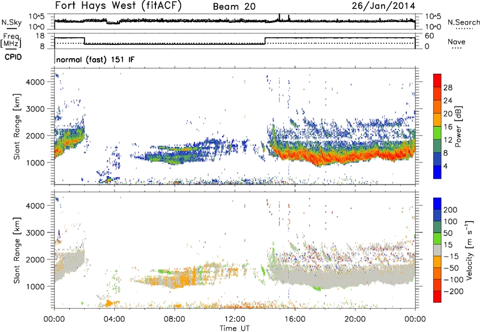Click the 'CPID' row label
The image size is (480, 332).
[x=13, y=57]
